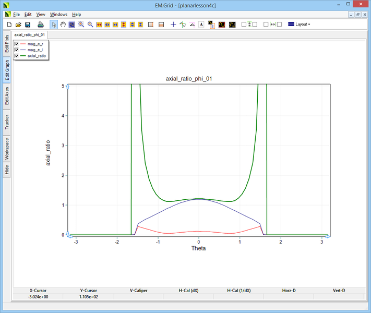Open the Tracker side panel
371x313 pixels.
coord(7,123)
